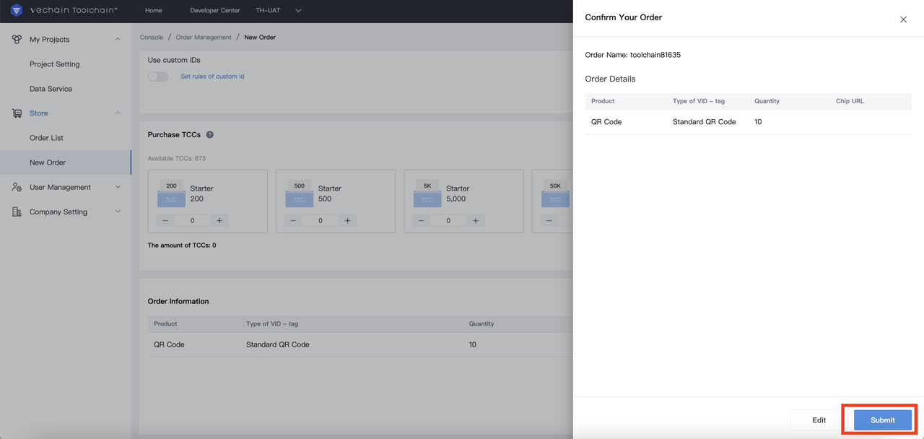
Task: Click Chip URL column header
Action: (x=850, y=101)
